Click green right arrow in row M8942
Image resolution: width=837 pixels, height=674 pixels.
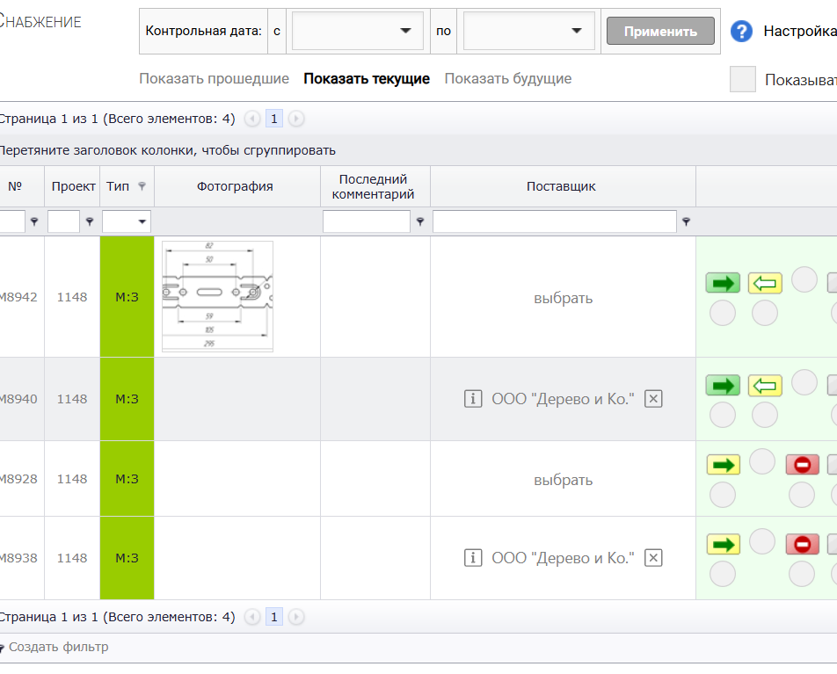point(723,283)
